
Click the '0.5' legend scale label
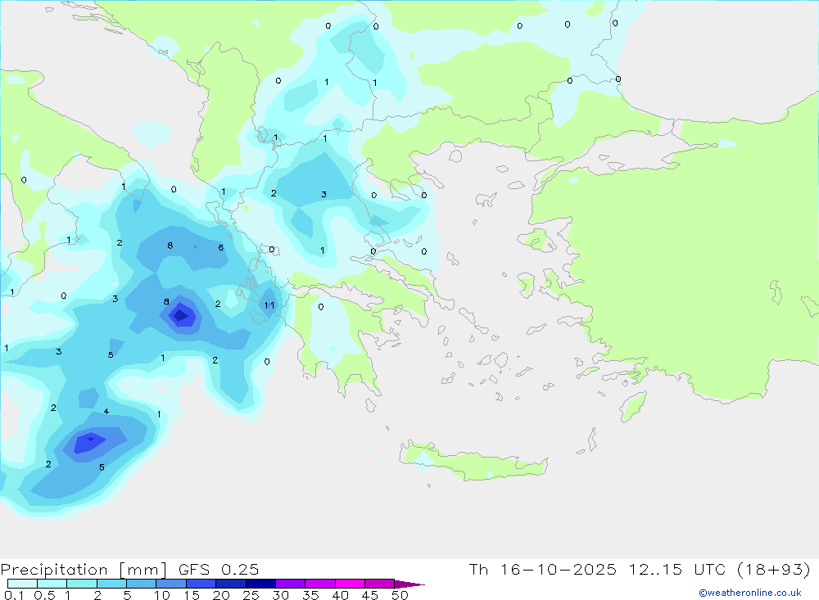44,595
